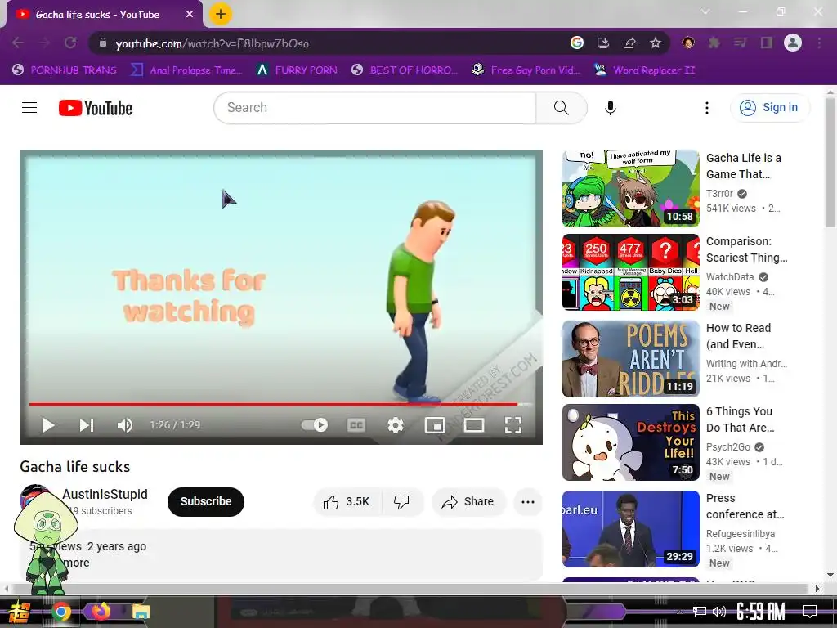
Task: Open the YouTube hamburger guide menu
Action: (29, 108)
